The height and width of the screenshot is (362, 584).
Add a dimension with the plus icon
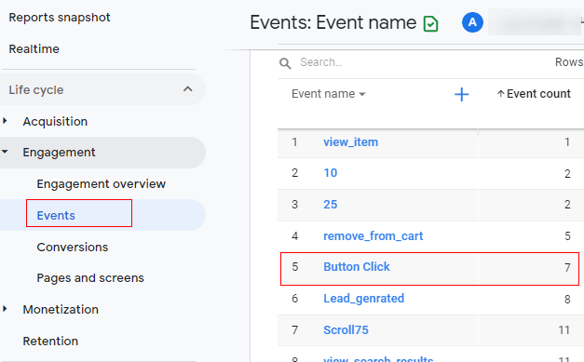(x=461, y=95)
